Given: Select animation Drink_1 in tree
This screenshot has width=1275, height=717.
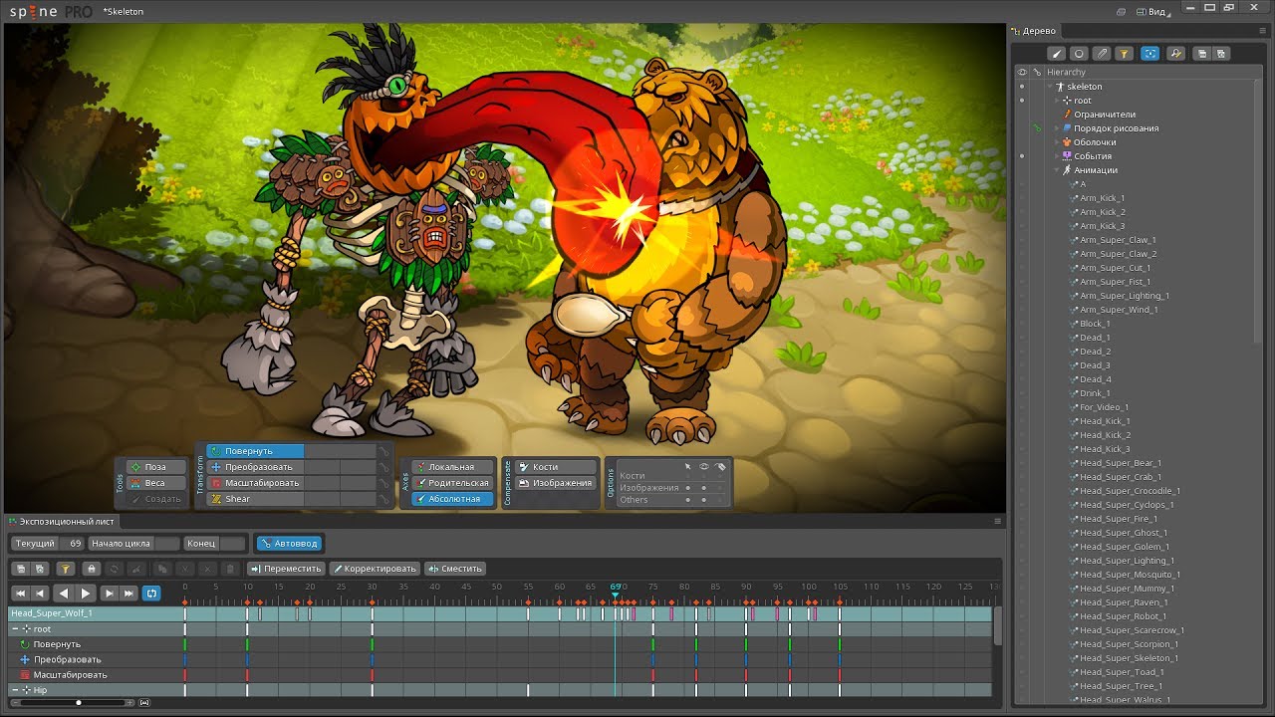Looking at the screenshot, I should (1095, 393).
